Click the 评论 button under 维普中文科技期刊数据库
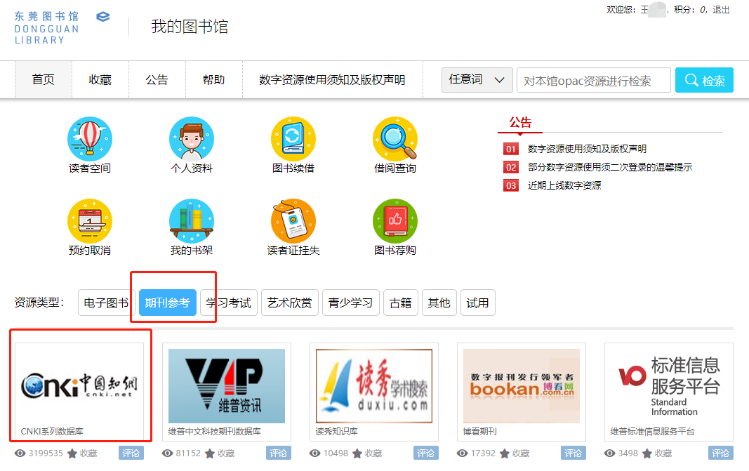The image size is (749, 471). (279, 453)
